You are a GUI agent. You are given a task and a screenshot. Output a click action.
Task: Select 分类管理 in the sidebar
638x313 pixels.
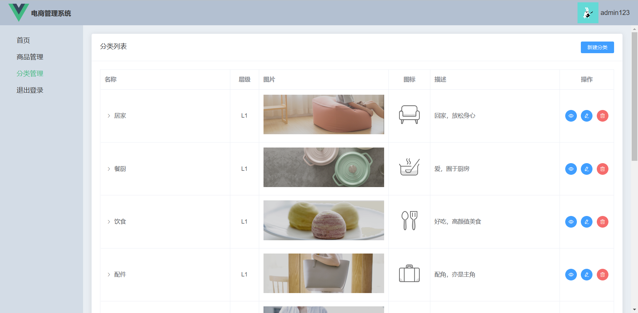pos(30,73)
